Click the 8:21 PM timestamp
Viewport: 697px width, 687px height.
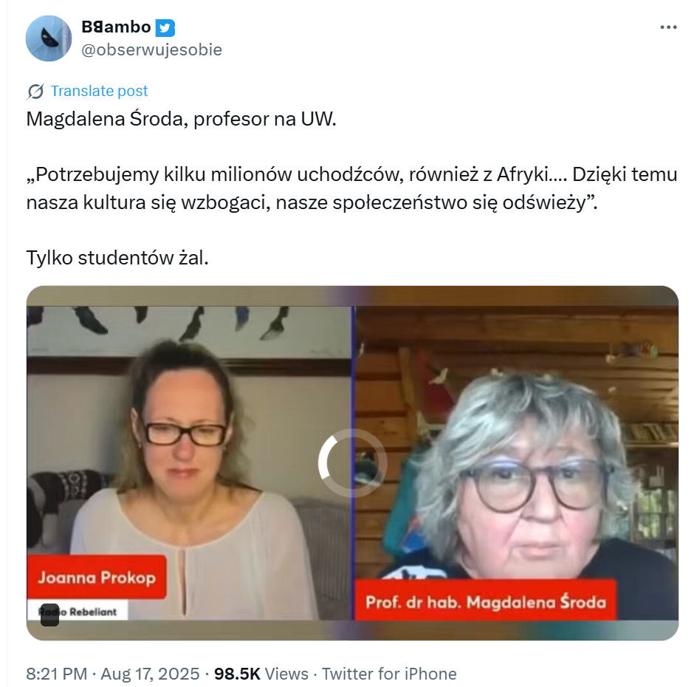click(56, 674)
